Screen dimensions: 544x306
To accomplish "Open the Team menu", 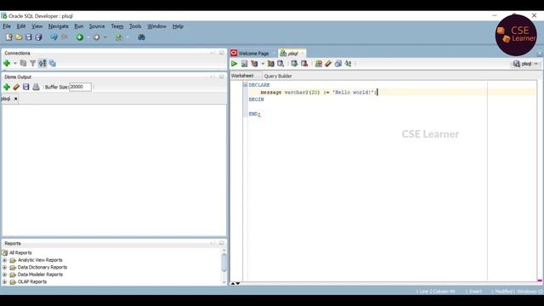I will click(x=117, y=26).
